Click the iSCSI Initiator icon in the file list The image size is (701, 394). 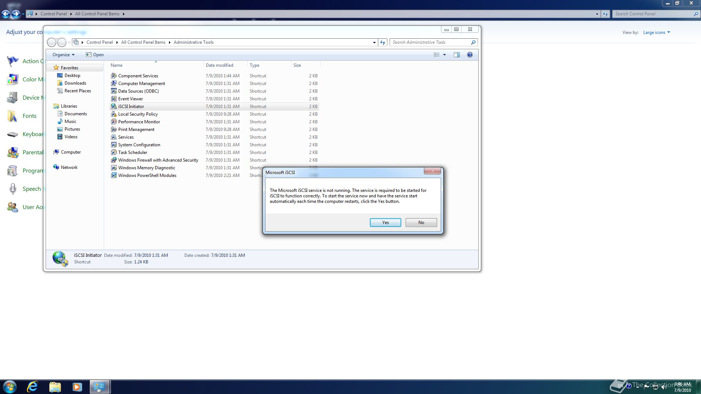pyautogui.click(x=114, y=107)
